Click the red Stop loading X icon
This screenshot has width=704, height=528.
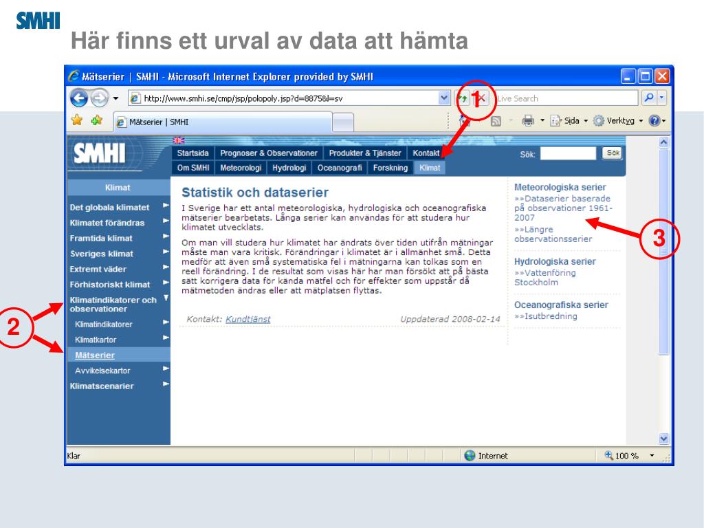(x=481, y=98)
